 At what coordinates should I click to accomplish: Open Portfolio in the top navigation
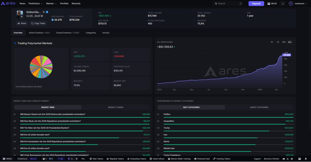pos(64,4)
